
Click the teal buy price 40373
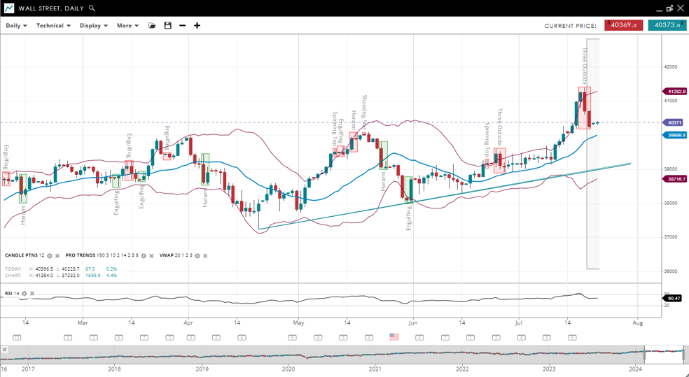coord(667,25)
